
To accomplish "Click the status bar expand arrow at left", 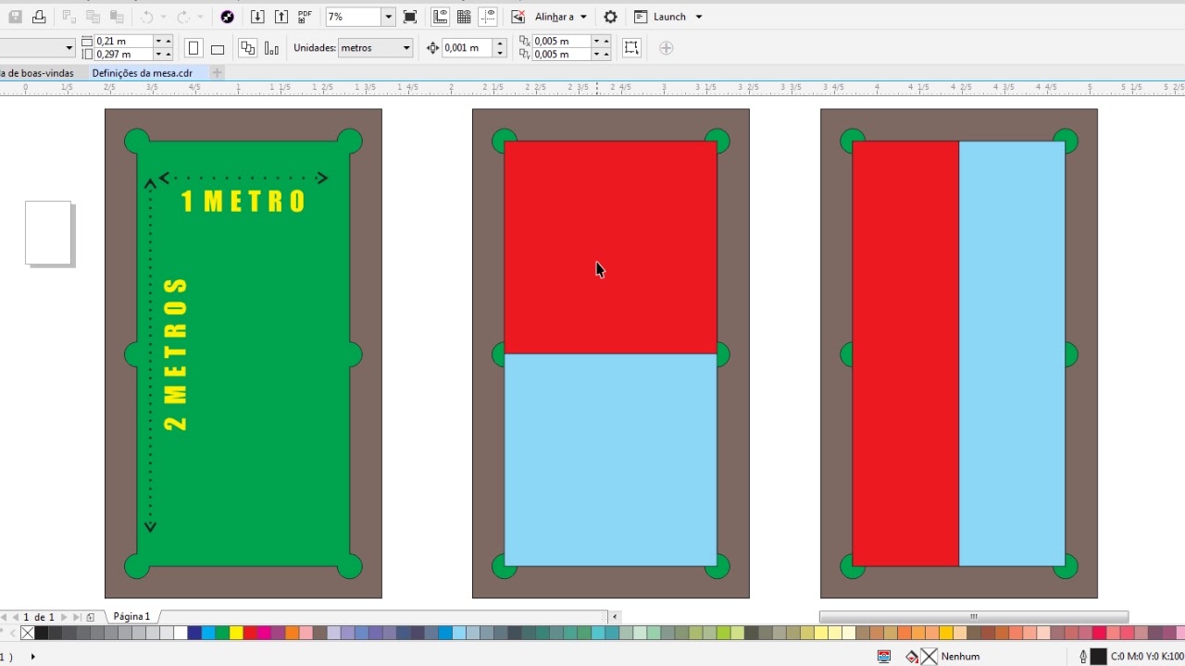I will 33,657.
